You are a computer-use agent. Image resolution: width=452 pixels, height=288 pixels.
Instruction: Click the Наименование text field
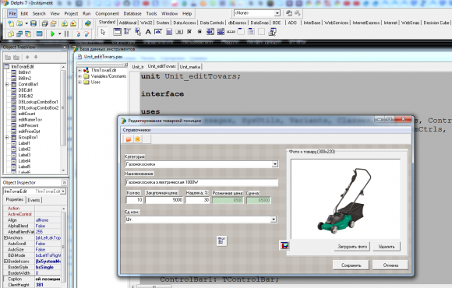202,182
